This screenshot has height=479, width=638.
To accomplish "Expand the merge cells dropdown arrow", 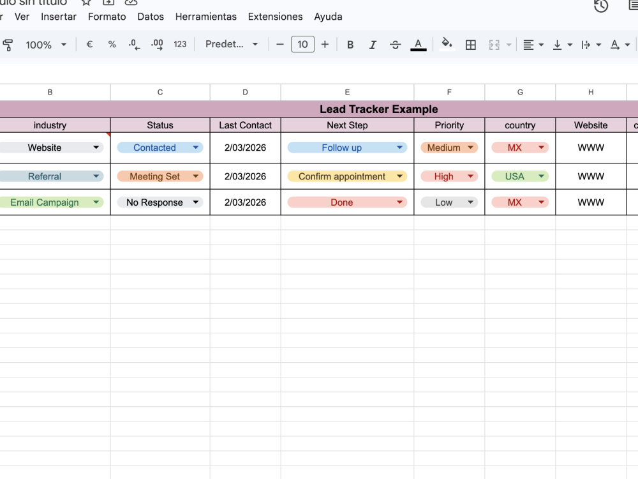I will tap(508, 45).
